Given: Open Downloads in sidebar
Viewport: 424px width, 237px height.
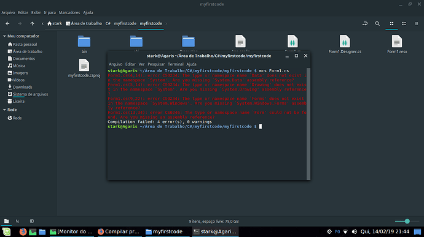Looking at the screenshot, I should point(20,87).
